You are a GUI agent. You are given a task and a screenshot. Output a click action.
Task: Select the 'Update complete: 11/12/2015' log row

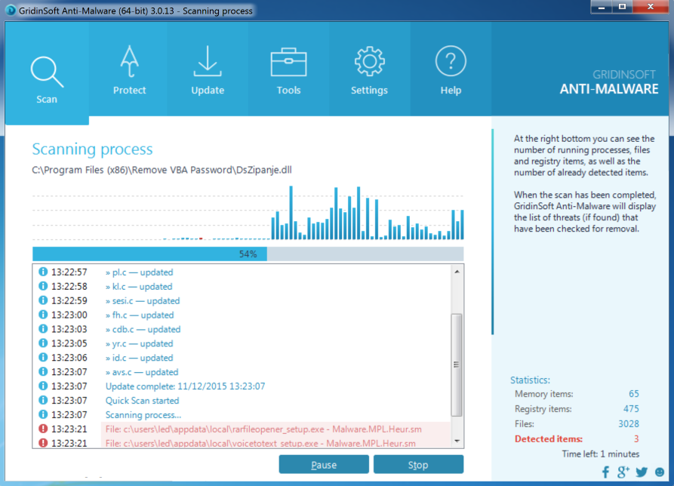pyautogui.click(x=242, y=386)
